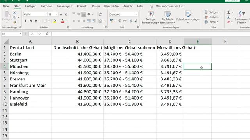Open Ausrichtung dialog launcher
This screenshot has width=250, height=140.
click(106, 28)
